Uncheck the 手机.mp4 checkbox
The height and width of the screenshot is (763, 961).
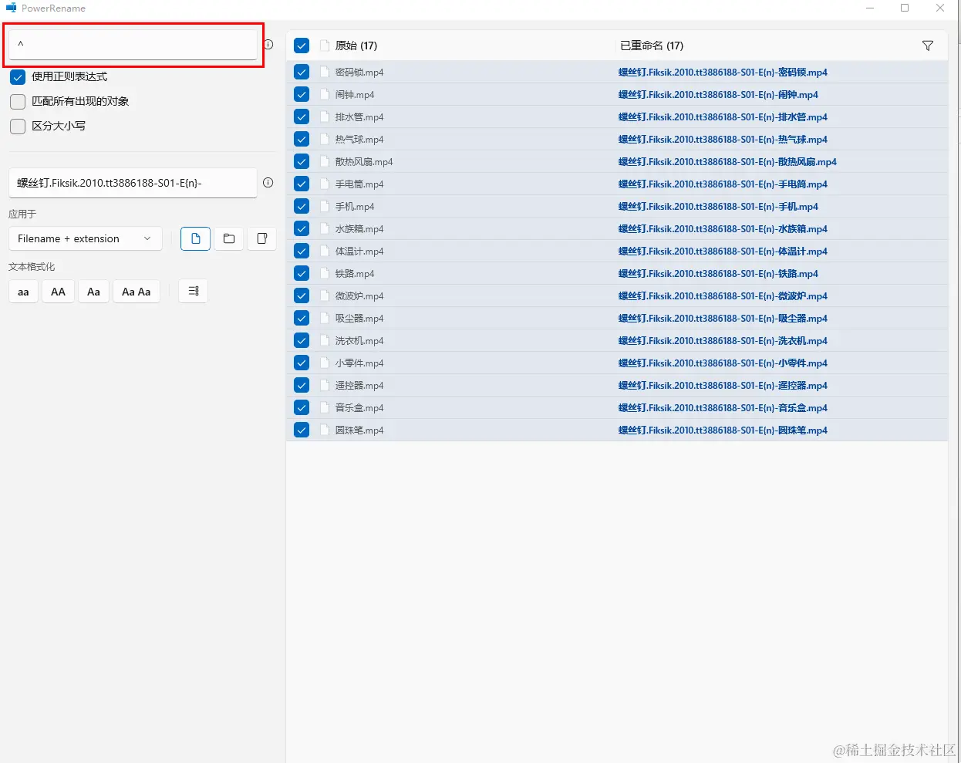[302, 207]
